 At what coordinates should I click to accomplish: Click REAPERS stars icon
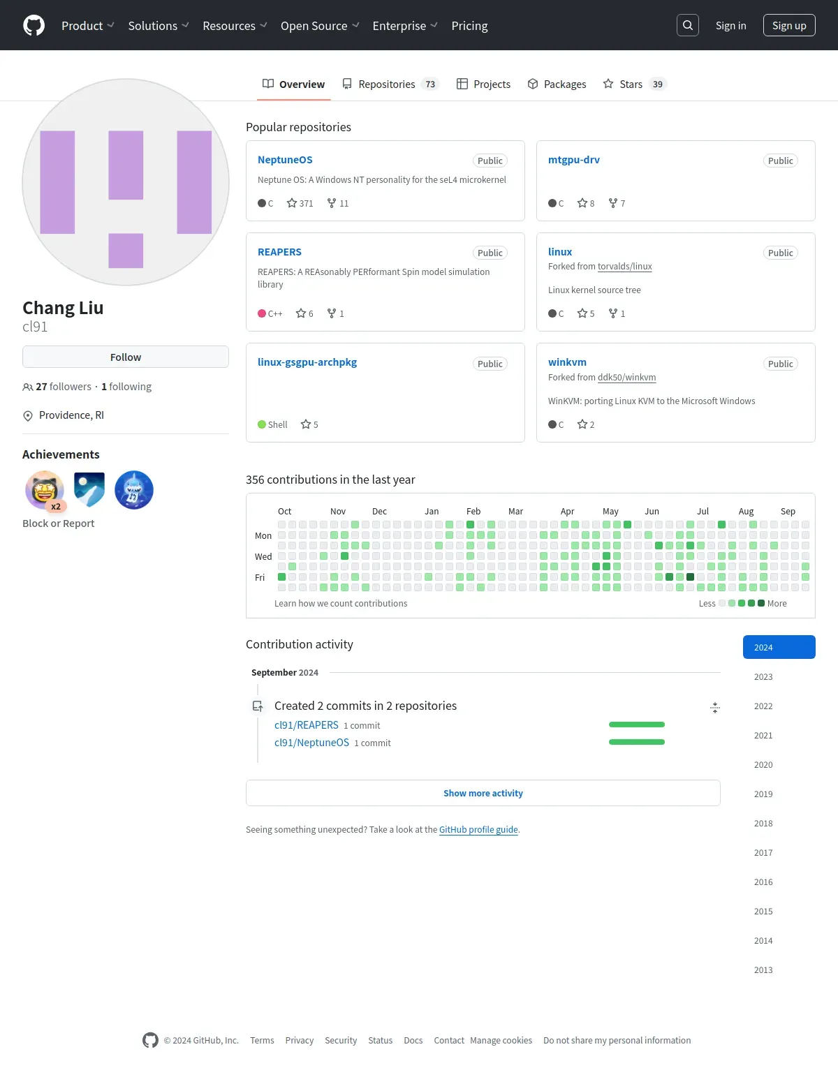click(x=301, y=313)
